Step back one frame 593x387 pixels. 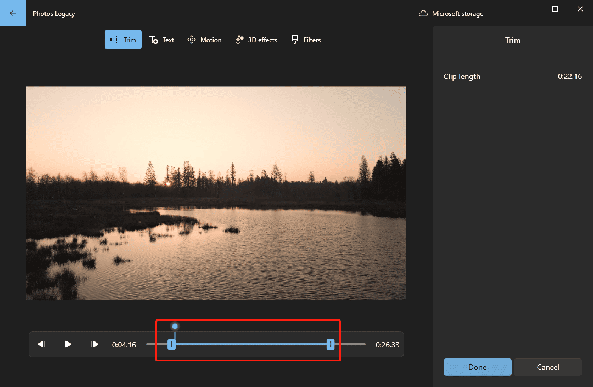pyautogui.click(x=42, y=344)
